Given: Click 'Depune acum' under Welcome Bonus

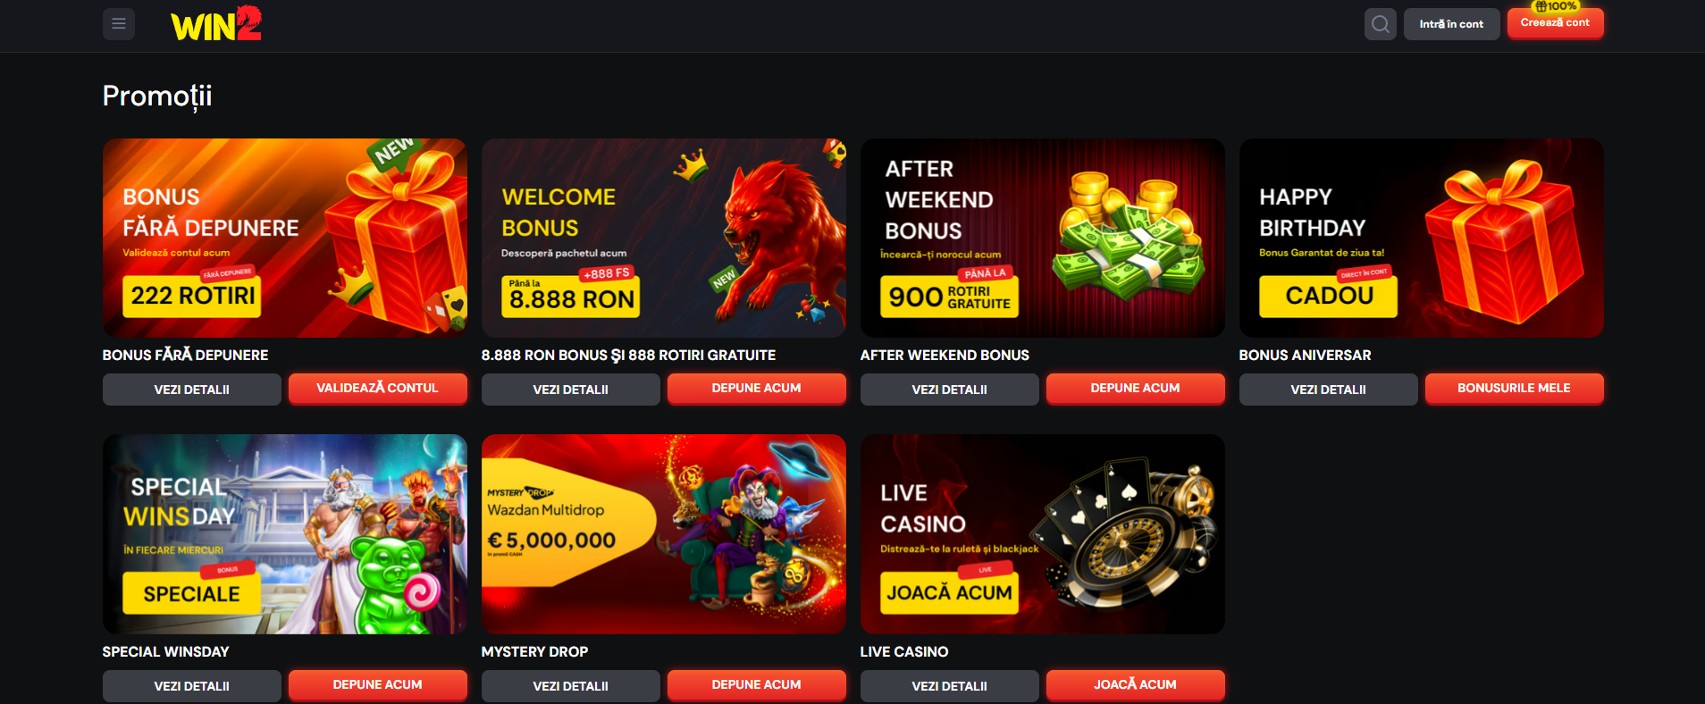Looking at the screenshot, I should (757, 389).
